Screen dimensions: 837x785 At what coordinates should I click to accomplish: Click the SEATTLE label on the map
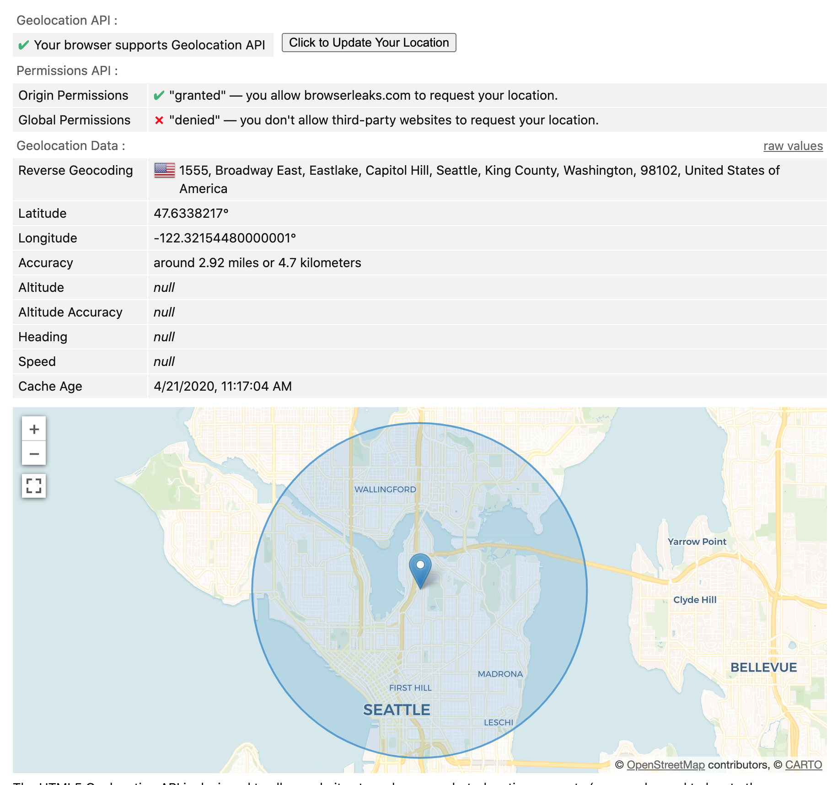(396, 710)
